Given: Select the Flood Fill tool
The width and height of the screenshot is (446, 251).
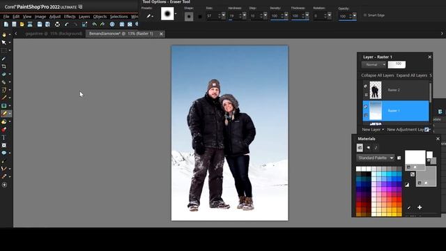Looking at the screenshot, I should (x=3, y=121).
